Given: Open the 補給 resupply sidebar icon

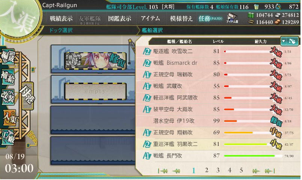Looking at the screenshot, I should [8, 77].
